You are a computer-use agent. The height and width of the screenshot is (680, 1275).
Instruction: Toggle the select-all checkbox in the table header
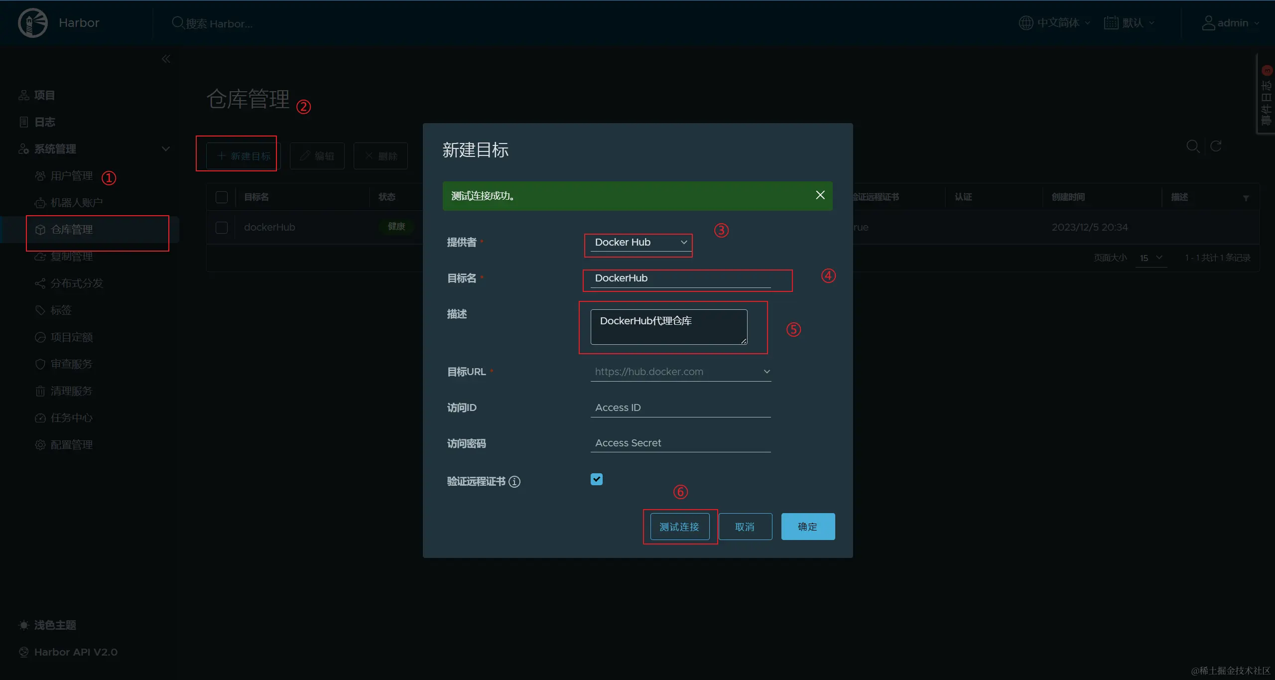tap(222, 197)
